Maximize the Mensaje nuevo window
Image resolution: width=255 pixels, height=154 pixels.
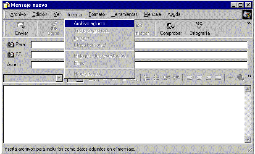pyautogui.click(x=240, y=5)
